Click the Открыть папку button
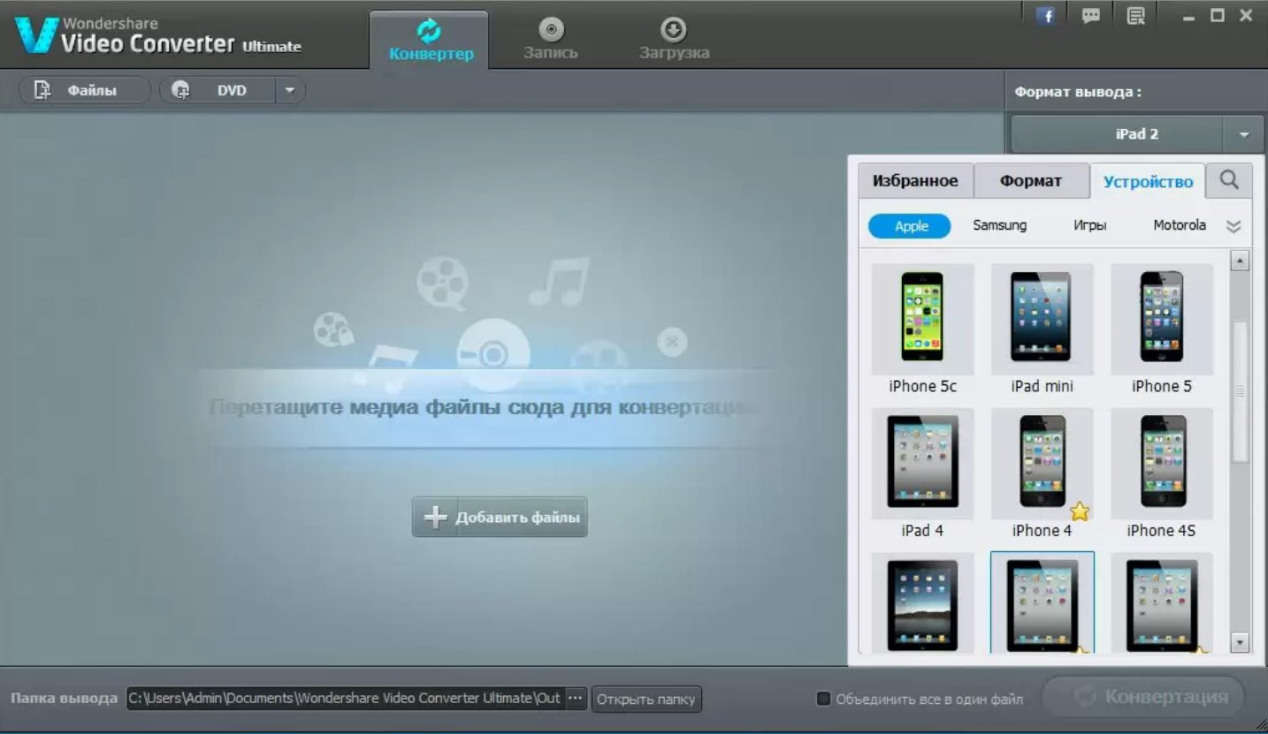1268x734 pixels. pos(646,700)
